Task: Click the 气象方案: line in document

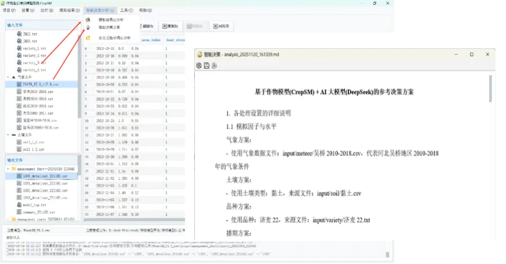Action: 238,140
